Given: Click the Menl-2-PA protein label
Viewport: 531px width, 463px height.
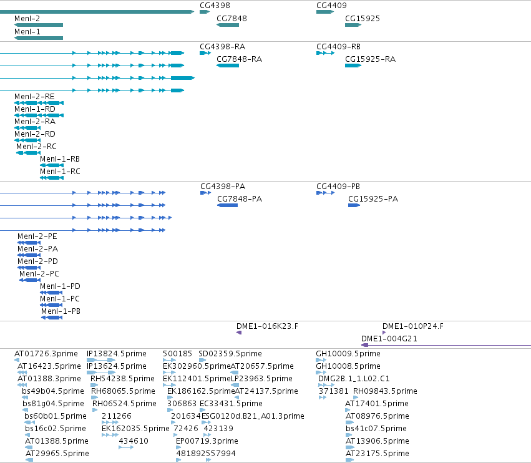Looking at the screenshot, I should tap(38, 248).
